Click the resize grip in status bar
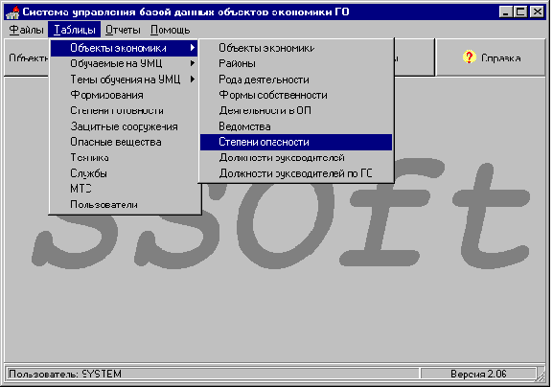 (x=541, y=375)
